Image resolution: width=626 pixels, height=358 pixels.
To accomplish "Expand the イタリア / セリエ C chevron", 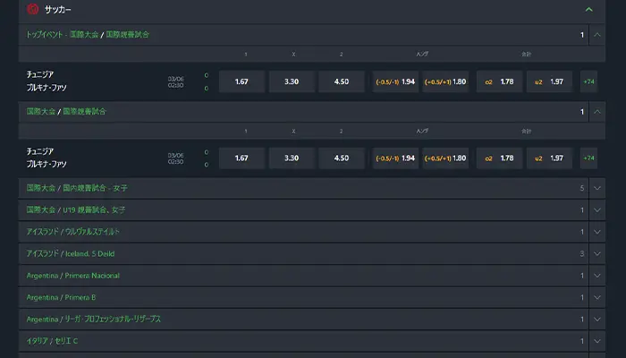I will pyautogui.click(x=596, y=341).
